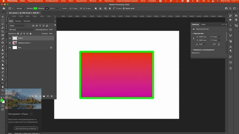Select the Crop tool

pos(3,31)
